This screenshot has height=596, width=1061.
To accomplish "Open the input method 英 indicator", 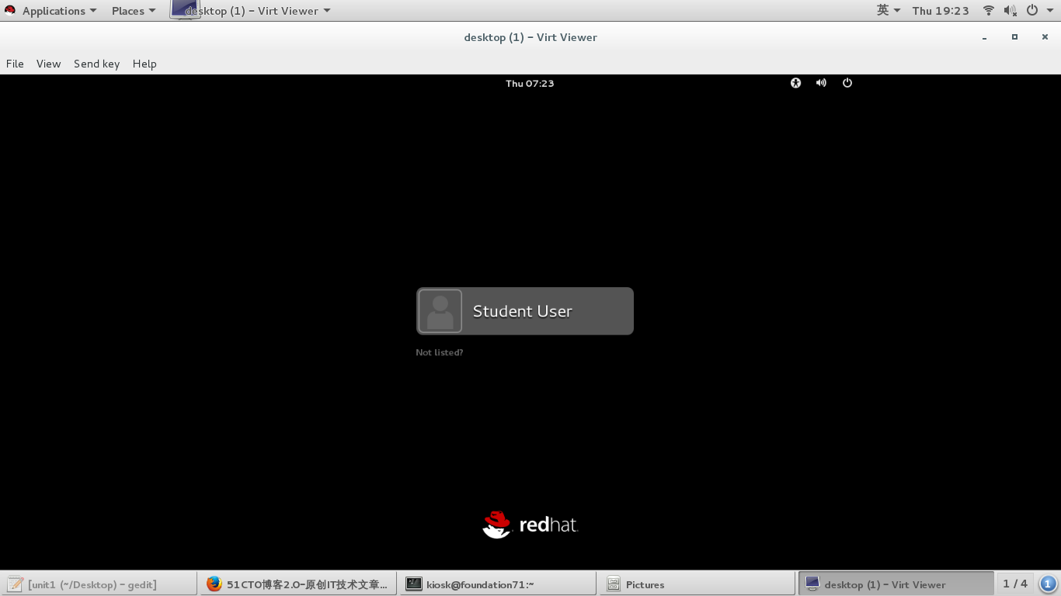I will tap(888, 11).
